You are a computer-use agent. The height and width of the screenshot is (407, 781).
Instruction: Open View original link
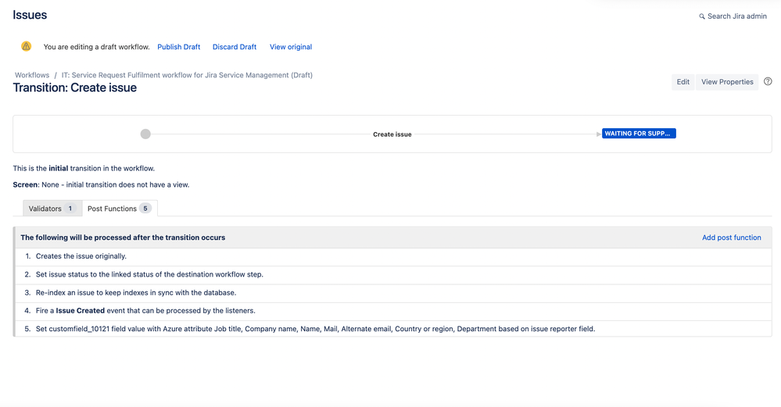pyautogui.click(x=291, y=47)
